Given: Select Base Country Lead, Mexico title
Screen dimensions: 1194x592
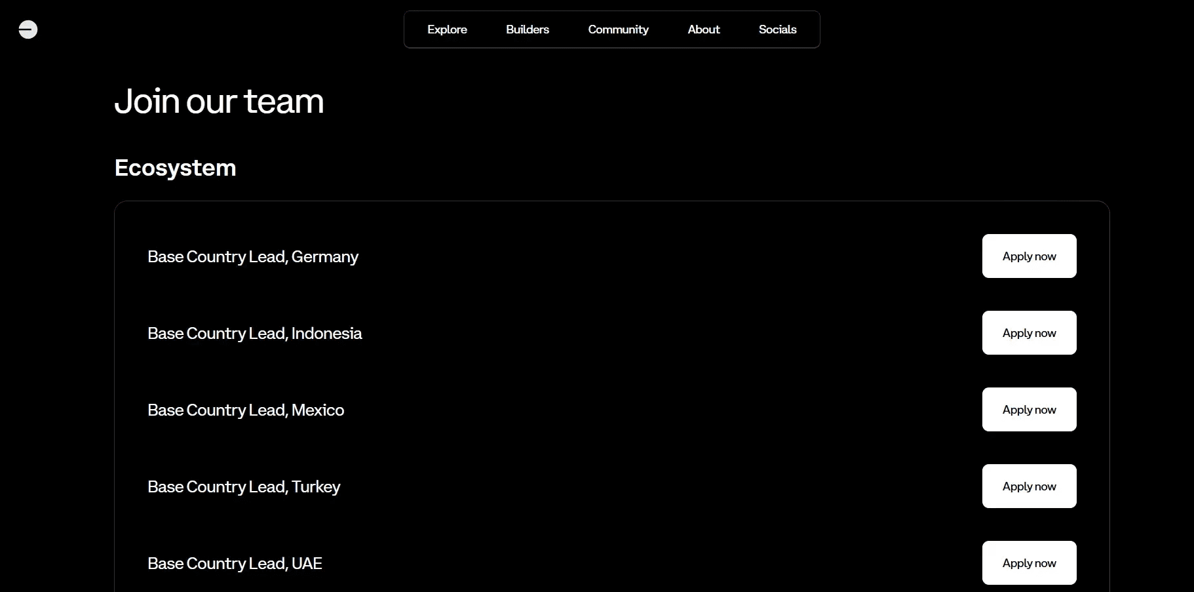Looking at the screenshot, I should pos(246,410).
